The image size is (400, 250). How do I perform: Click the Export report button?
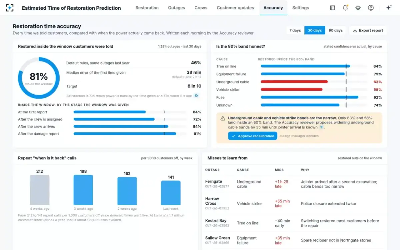click(x=368, y=30)
